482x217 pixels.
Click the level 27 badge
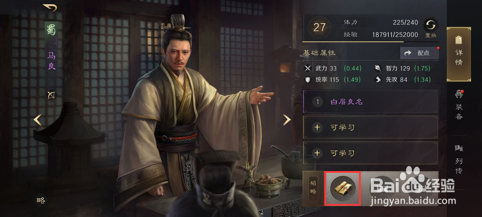point(319,27)
